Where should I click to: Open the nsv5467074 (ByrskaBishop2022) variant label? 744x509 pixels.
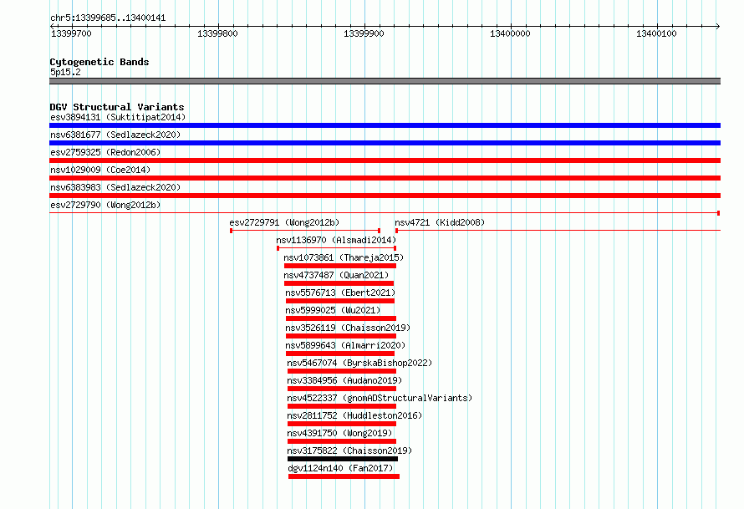[359, 363]
